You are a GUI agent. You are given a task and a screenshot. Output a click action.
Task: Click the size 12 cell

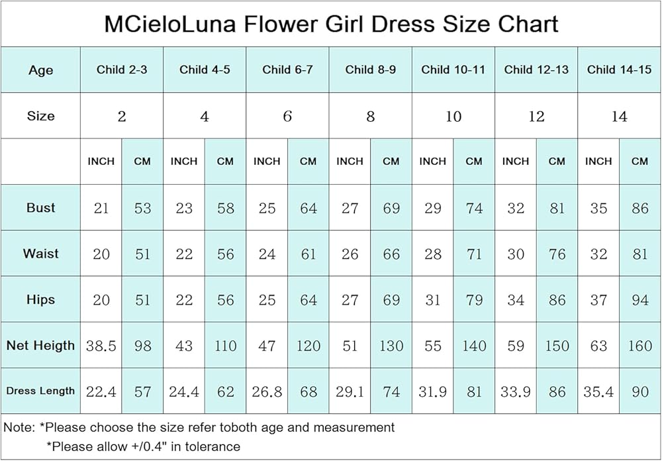pyautogui.click(x=536, y=117)
